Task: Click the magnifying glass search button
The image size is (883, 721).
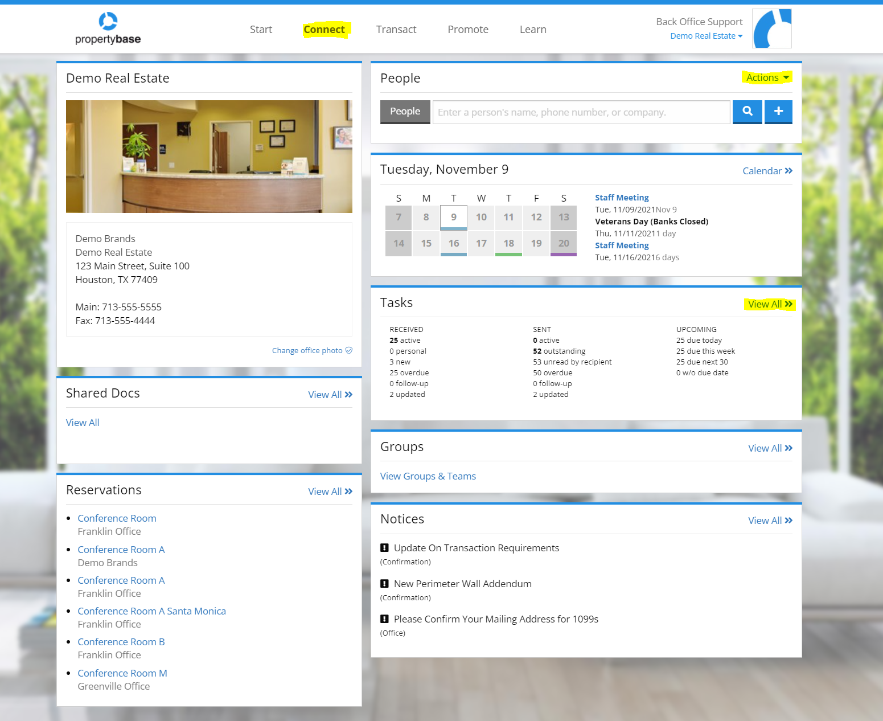Action: (747, 112)
